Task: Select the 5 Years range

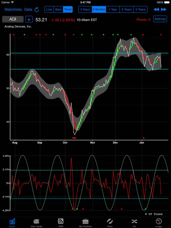Action: click(x=140, y=9)
